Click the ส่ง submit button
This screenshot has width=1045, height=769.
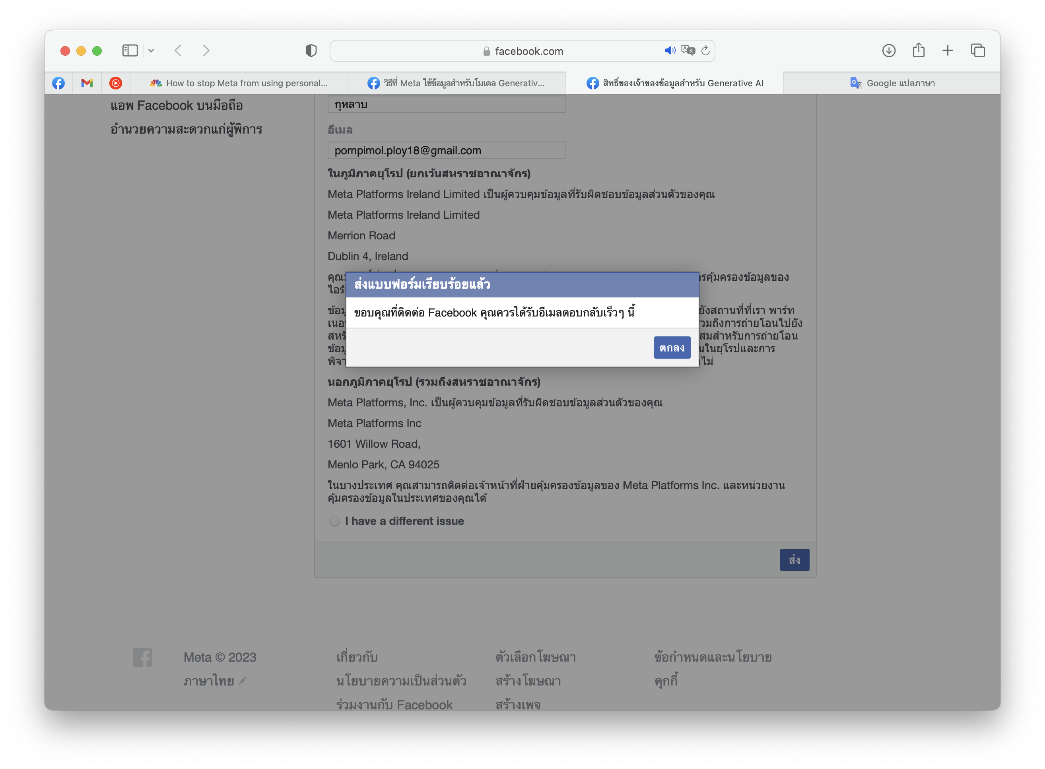pos(794,559)
